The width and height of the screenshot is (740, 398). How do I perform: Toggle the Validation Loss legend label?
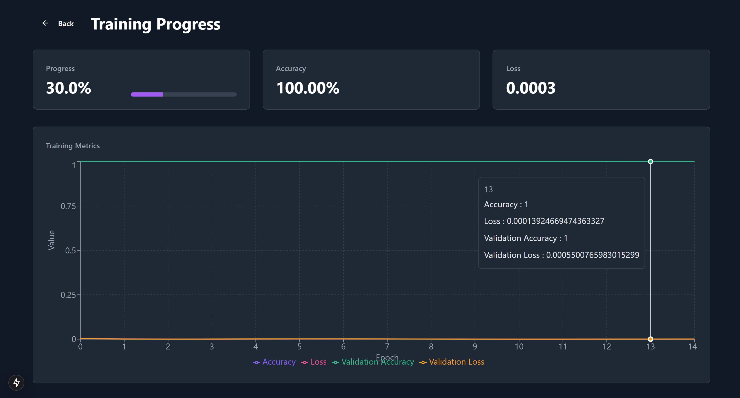(x=456, y=362)
